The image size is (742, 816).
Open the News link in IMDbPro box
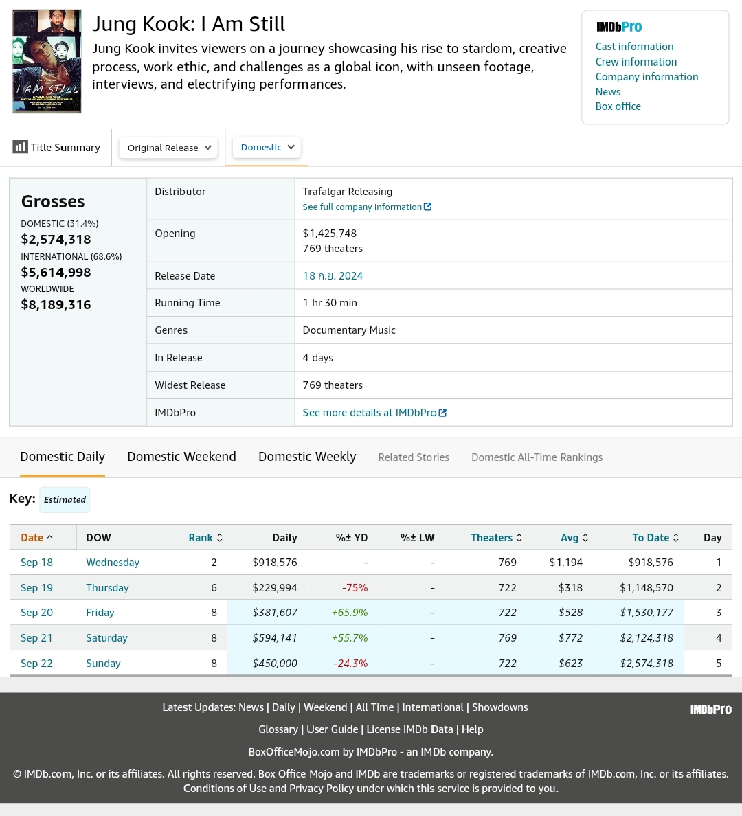607,92
